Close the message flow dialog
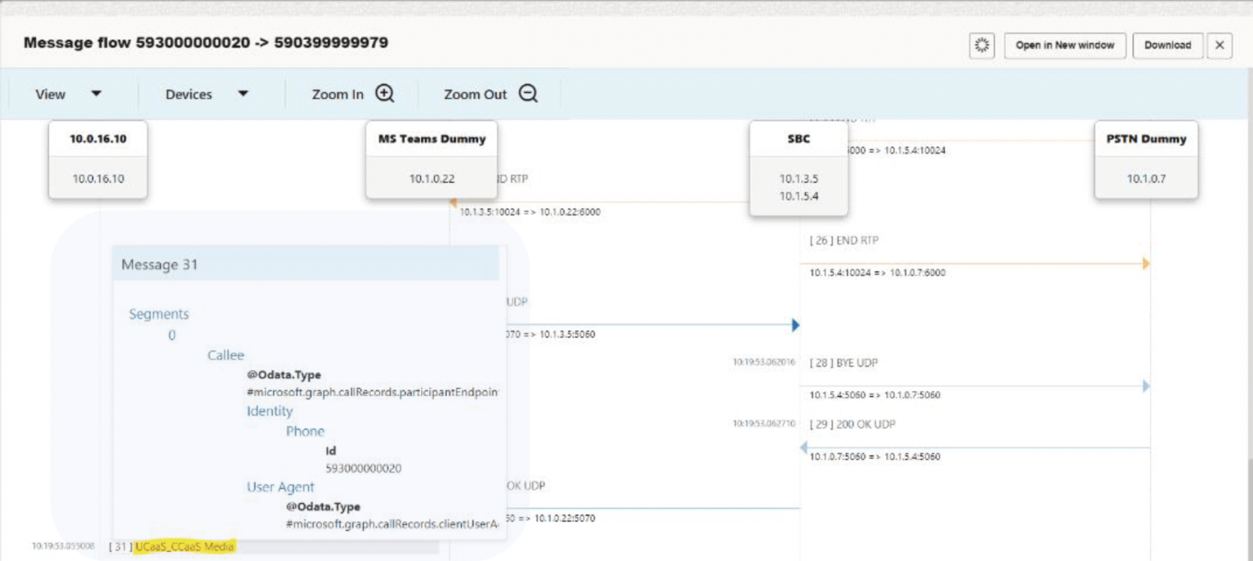The height and width of the screenshot is (561, 1253). point(1220,46)
